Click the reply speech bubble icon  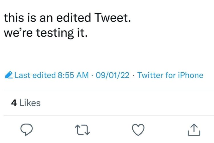point(27,130)
